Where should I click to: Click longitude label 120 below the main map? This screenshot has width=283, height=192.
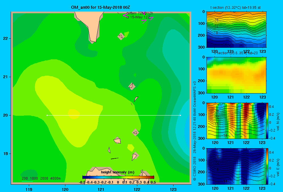65,189
